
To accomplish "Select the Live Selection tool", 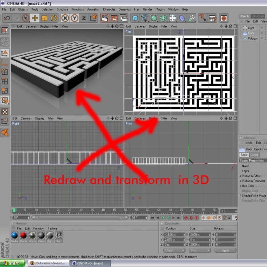I will tap(25, 18).
